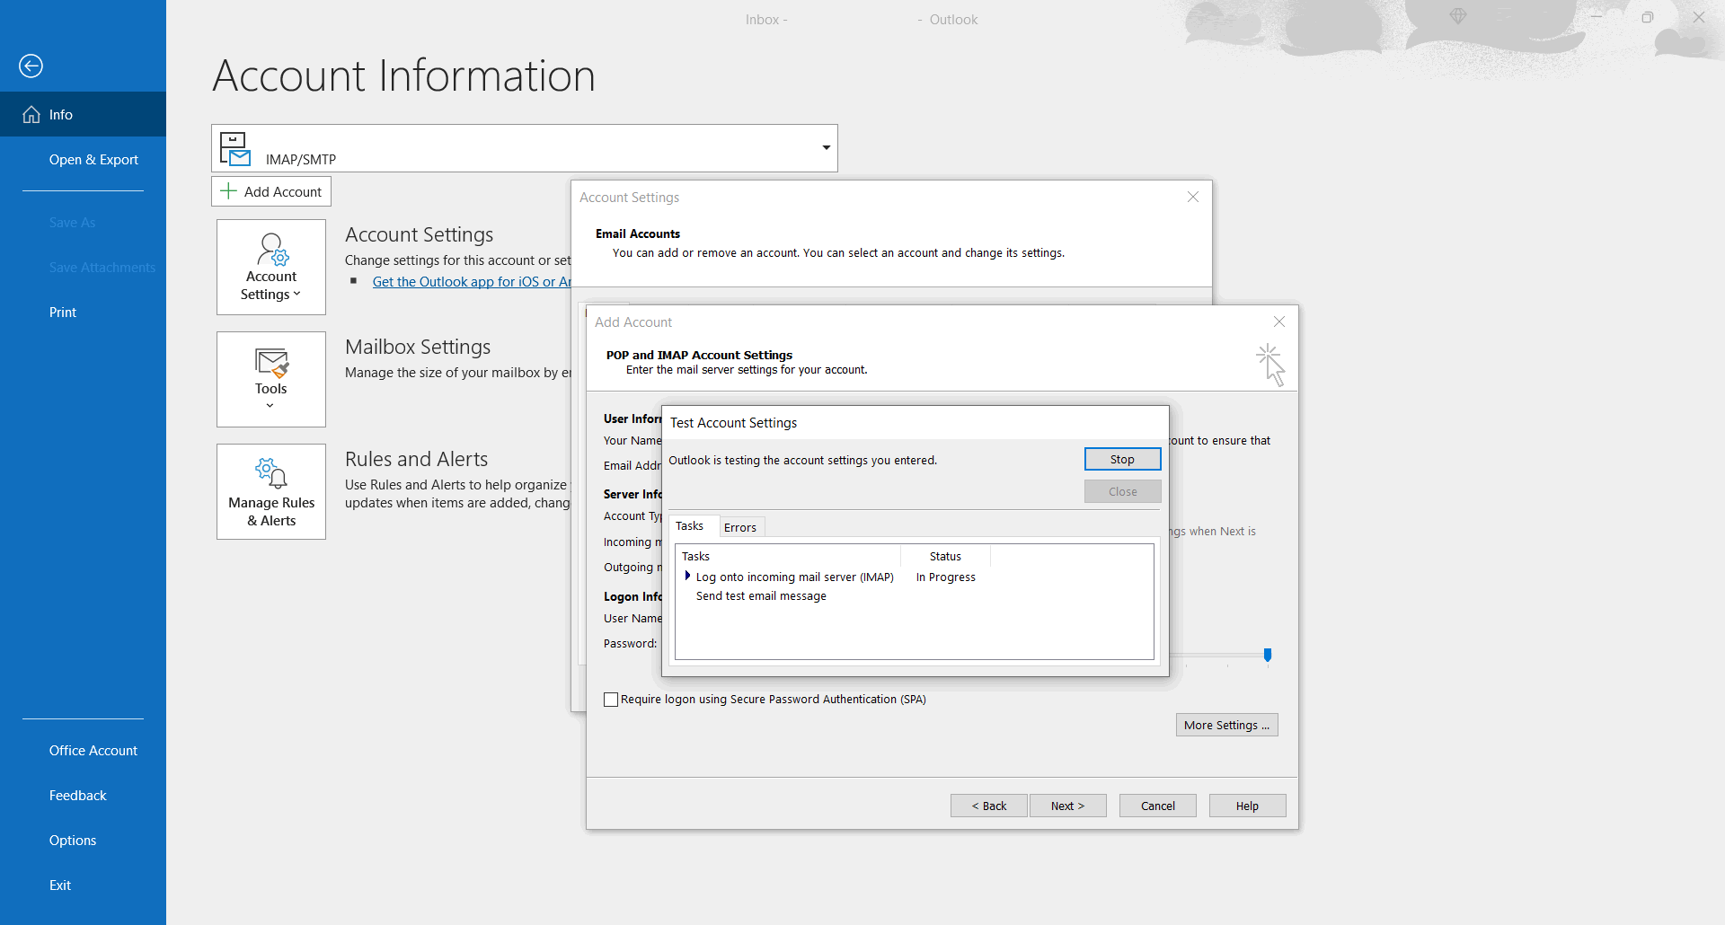Screen dimensions: 1725x925
Task: Click the Microsoft rewards diamond icon in title bar
Action: click(1458, 16)
